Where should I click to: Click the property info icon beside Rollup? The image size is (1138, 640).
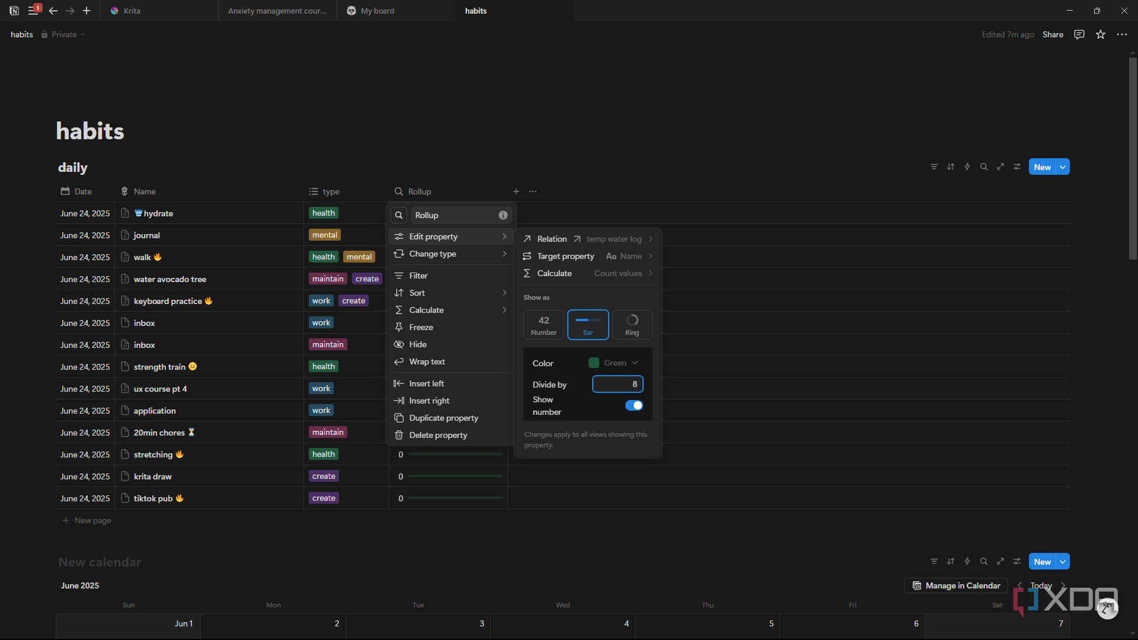(x=503, y=215)
